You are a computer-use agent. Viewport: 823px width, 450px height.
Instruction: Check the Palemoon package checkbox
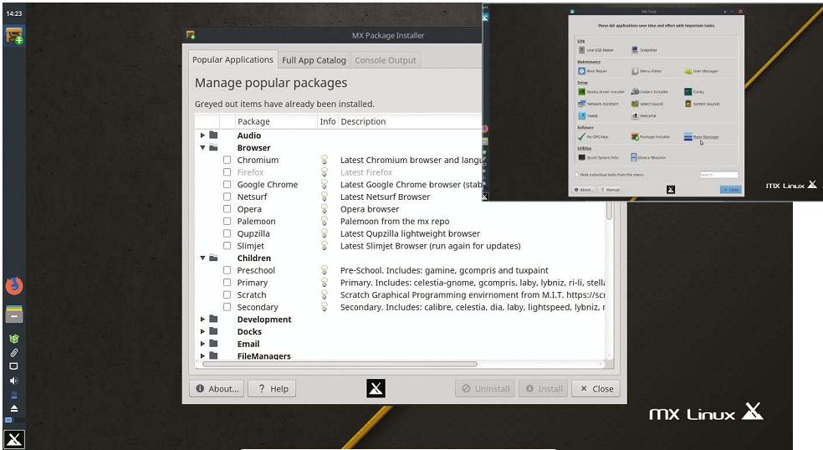(x=227, y=221)
